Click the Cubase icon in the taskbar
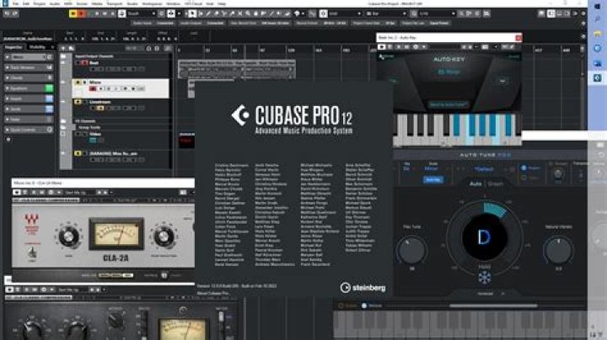The height and width of the screenshot is (340, 607). click(x=598, y=78)
